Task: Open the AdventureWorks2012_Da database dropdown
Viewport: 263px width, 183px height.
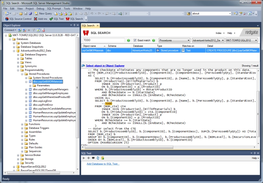Action: coord(208,40)
